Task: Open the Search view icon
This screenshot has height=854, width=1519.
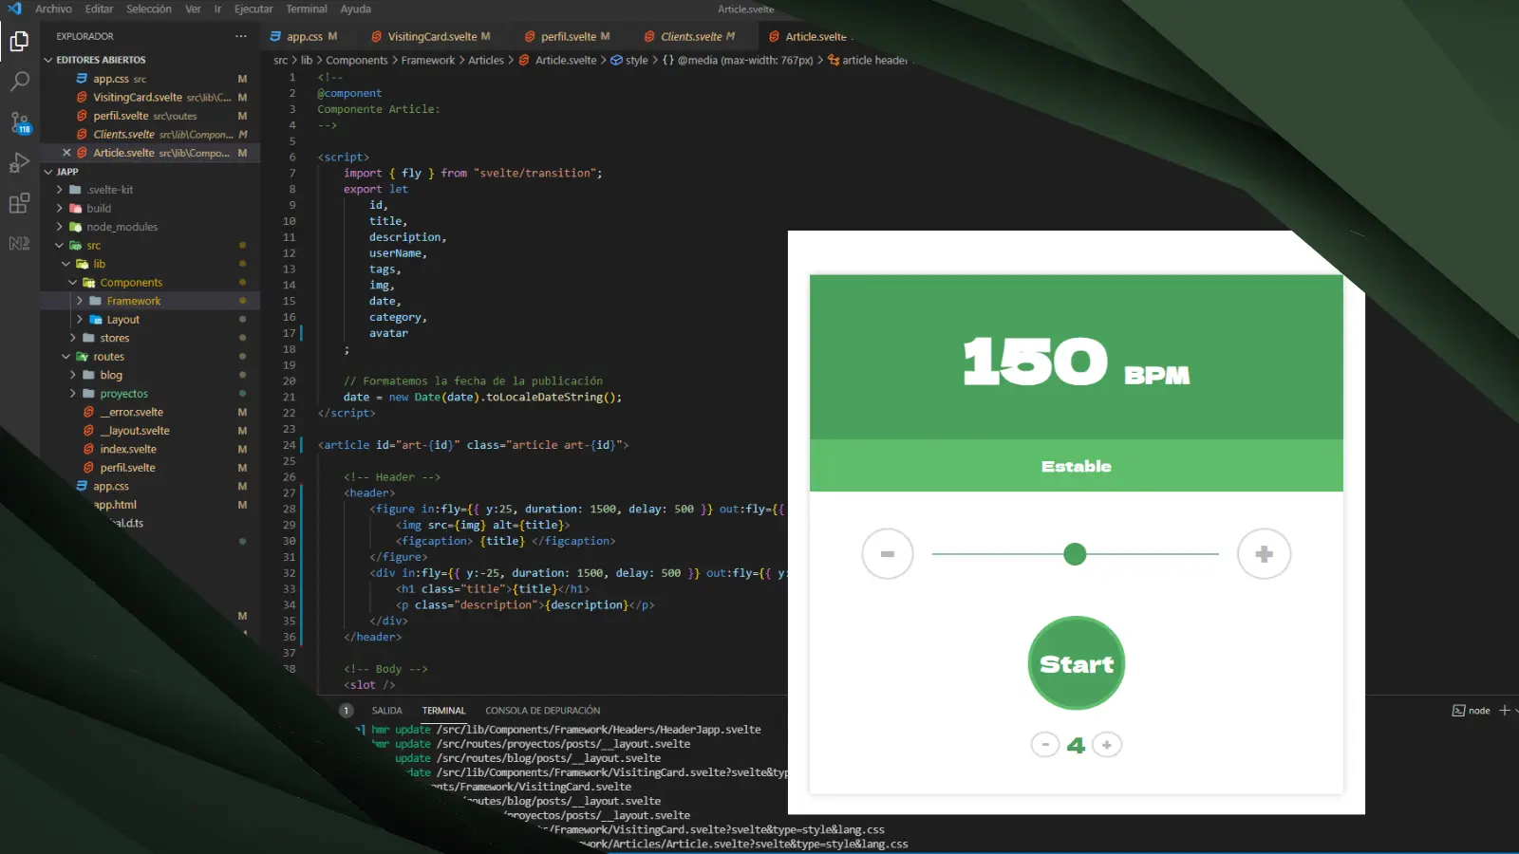Action: point(19,82)
